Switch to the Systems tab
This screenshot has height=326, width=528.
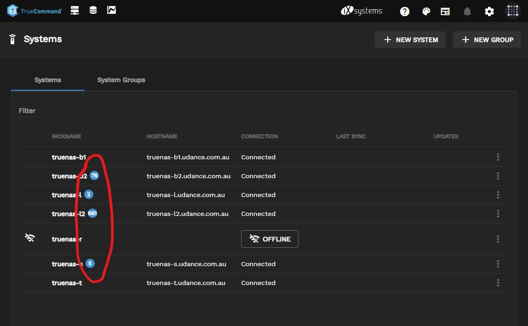point(48,80)
